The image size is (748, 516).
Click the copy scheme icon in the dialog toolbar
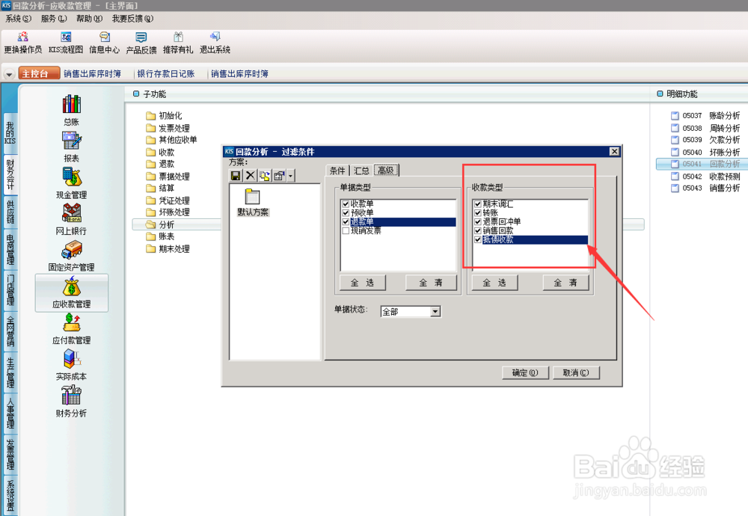pyautogui.click(x=264, y=176)
